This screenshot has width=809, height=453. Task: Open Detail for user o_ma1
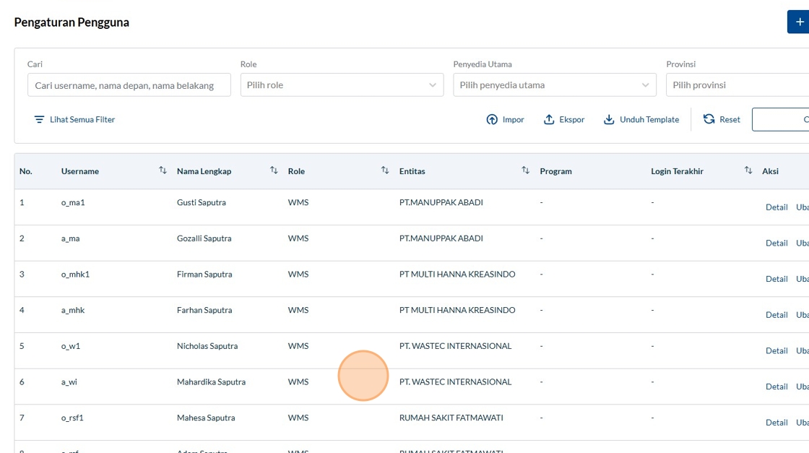776,207
